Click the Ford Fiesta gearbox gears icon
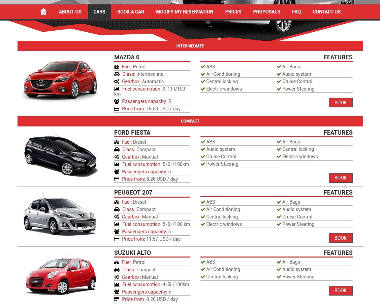Screen dimensions: 380x306 117,157
